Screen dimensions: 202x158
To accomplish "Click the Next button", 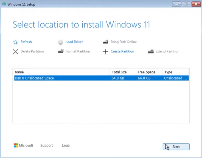I will coord(176,147).
